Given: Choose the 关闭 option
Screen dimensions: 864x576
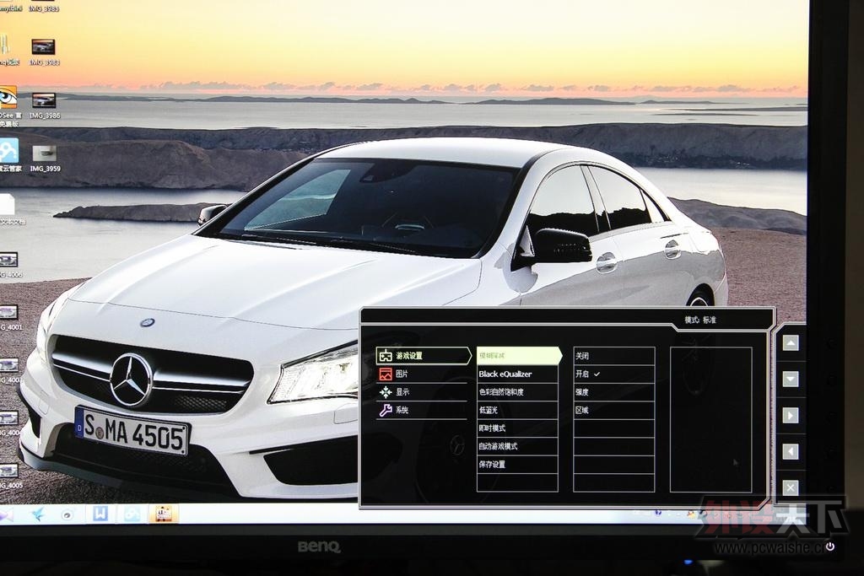Looking at the screenshot, I should coord(614,356).
